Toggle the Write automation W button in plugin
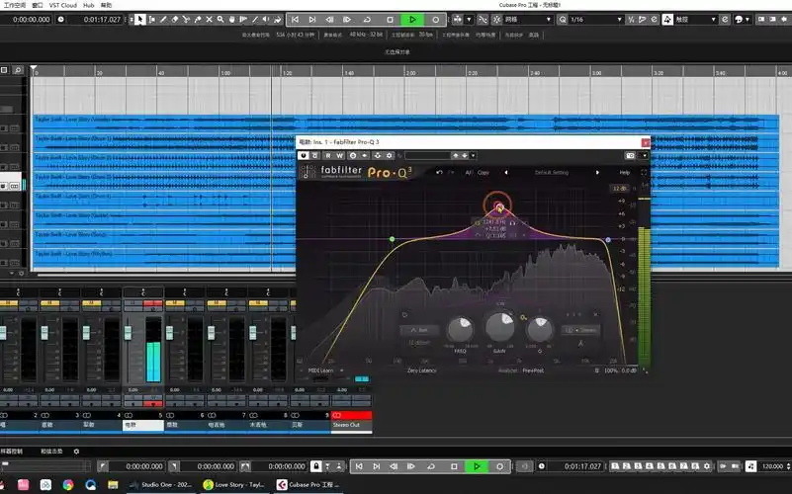The image size is (792, 494). (340, 155)
